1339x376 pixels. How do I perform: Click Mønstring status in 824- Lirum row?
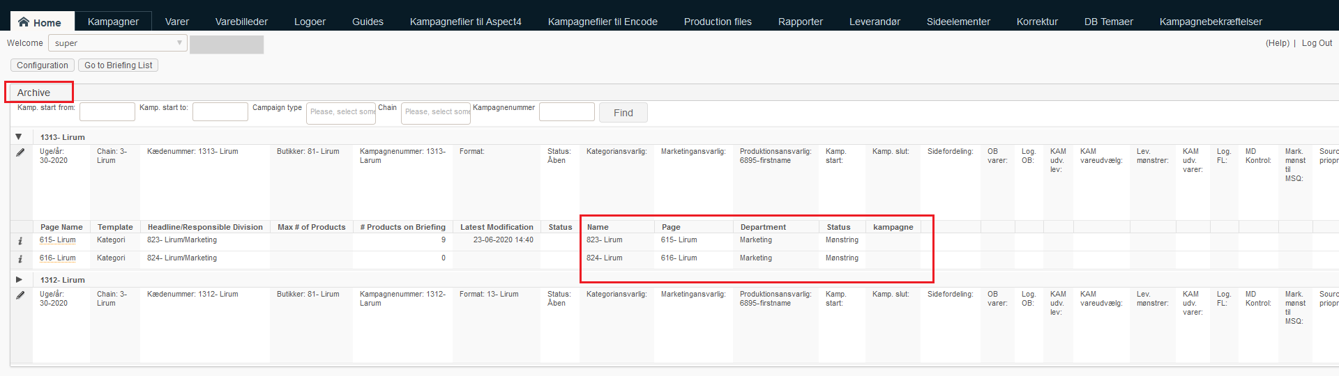pos(842,258)
